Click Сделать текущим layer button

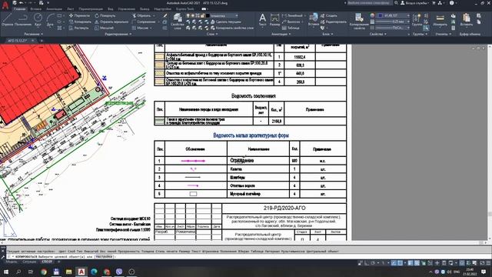[x=225, y=22]
